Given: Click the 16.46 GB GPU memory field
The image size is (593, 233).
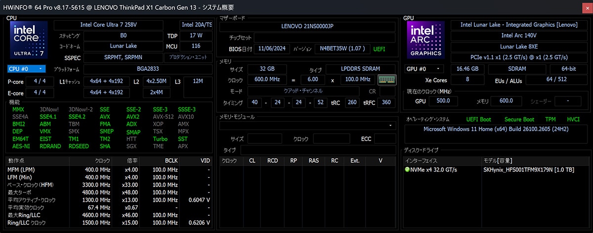Looking at the screenshot, I should click(467, 69).
